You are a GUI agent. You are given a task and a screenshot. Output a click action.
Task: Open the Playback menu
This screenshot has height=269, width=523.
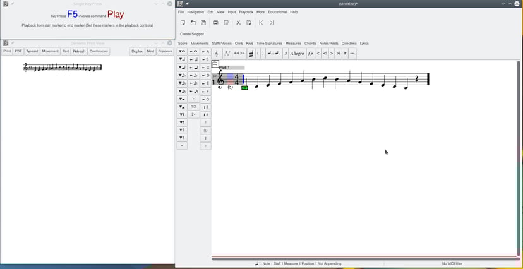tap(246, 12)
